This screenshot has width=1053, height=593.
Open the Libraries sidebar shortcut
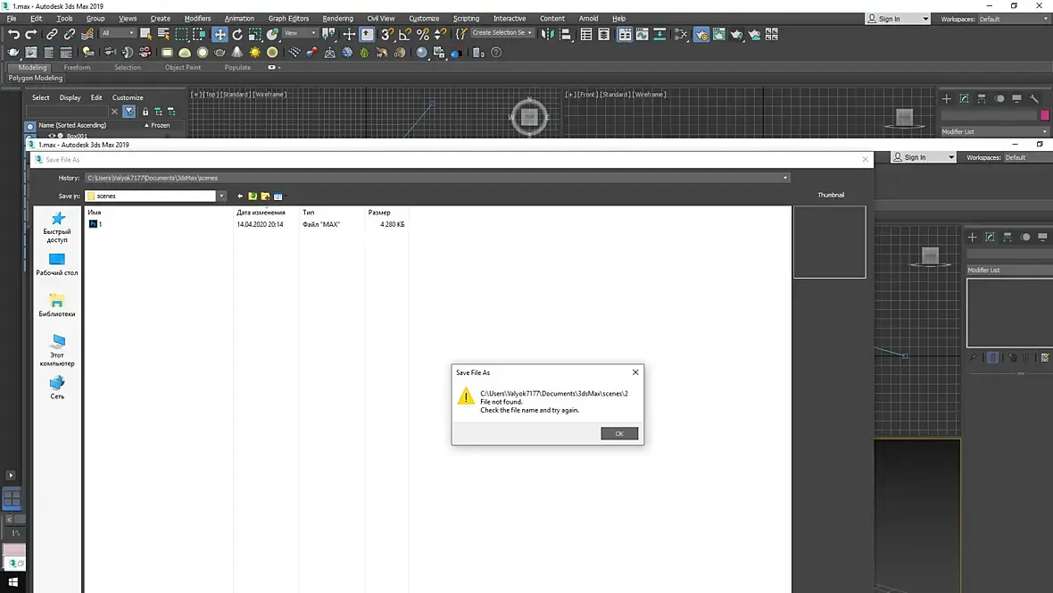[57, 305]
